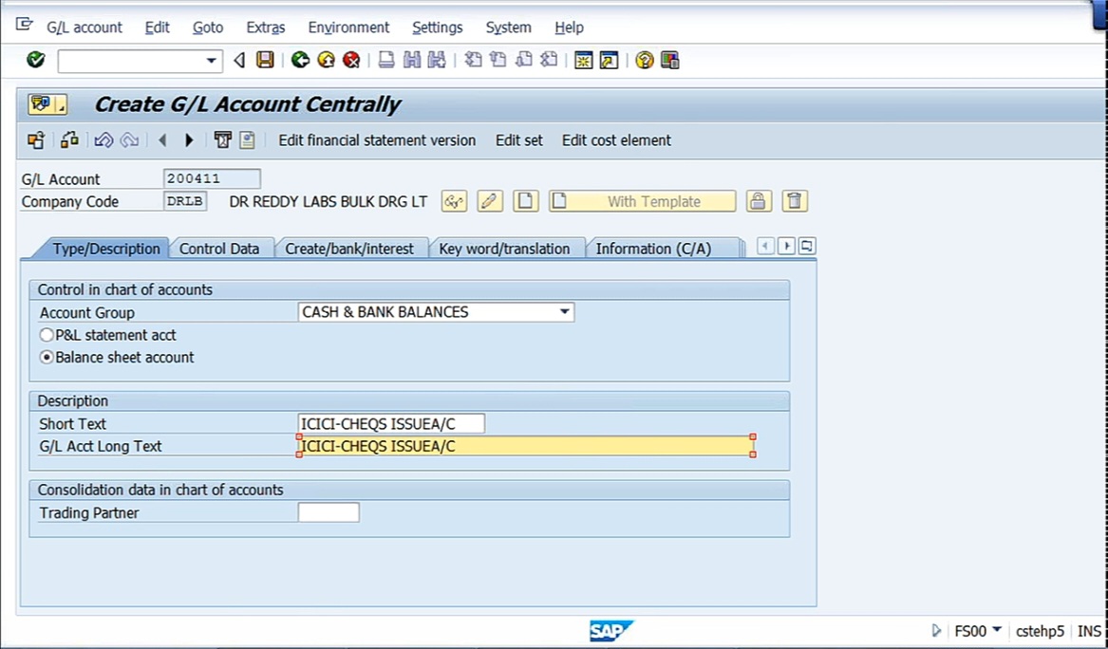Collapse the command field with the triangle
The height and width of the screenshot is (649, 1108).
239,60
